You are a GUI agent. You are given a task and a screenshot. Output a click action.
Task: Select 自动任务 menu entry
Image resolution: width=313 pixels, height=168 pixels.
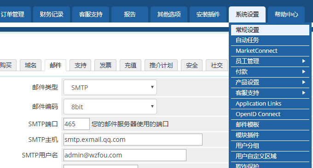point(270,40)
